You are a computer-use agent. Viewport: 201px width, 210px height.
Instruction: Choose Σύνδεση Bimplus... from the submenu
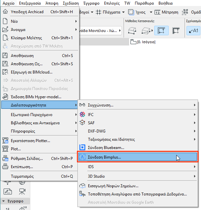[138, 157]
